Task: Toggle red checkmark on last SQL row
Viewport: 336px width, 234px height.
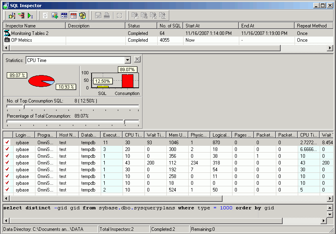Action: pyautogui.click(x=7, y=190)
